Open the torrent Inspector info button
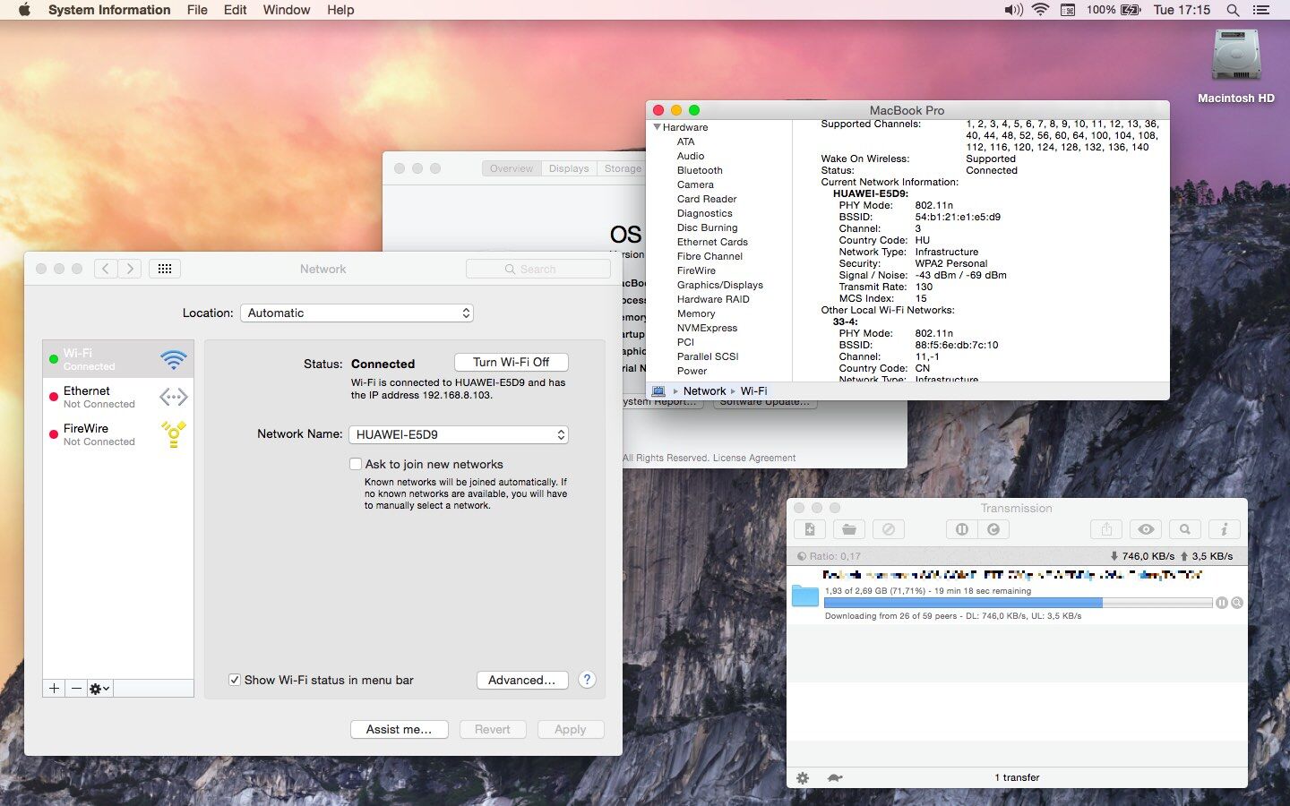Screen dimensions: 1290x806 click(1225, 529)
